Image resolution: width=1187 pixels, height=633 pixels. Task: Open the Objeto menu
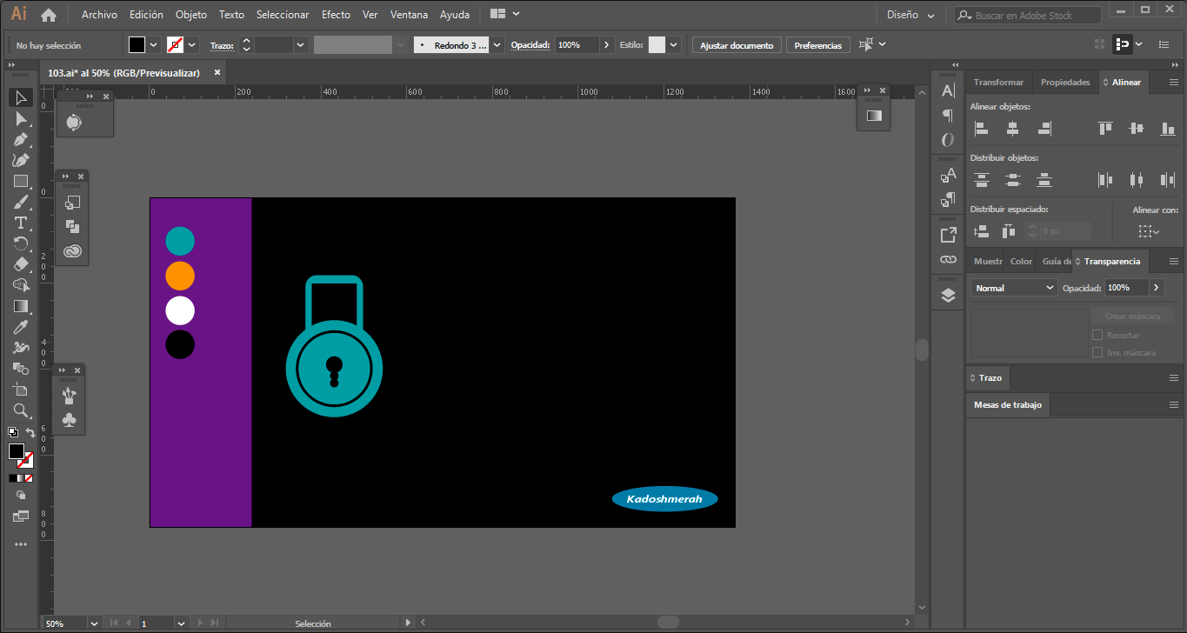click(191, 15)
